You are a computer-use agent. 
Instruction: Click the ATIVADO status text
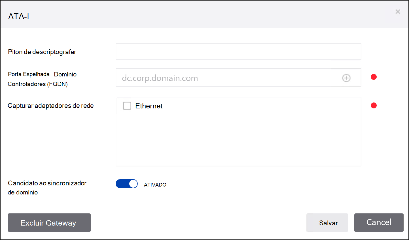[x=155, y=185]
